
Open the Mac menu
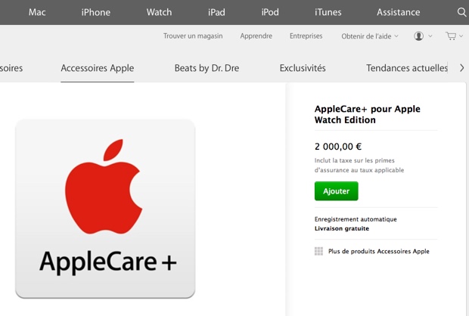(37, 12)
